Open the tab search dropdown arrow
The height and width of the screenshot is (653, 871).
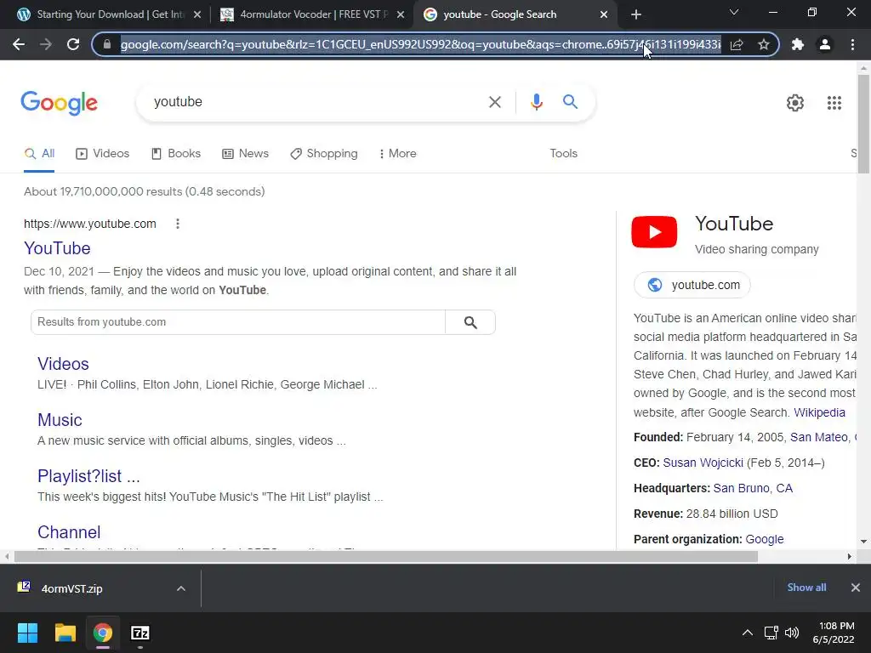(x=734, y=12)
